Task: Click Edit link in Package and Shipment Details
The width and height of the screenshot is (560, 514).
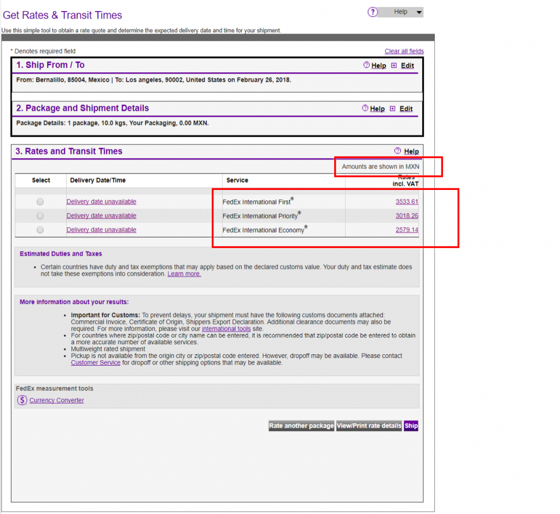Action: click(x=406, y=109)
